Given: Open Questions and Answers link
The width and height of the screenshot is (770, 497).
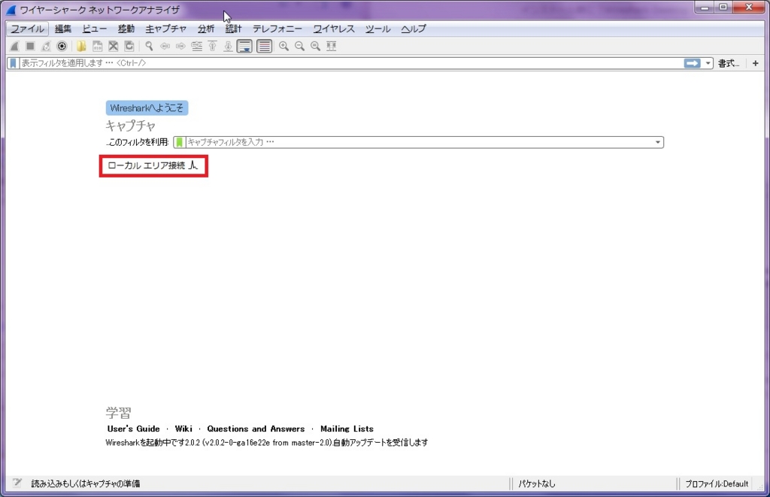Looking at the screenshot, I should [256, 429].
